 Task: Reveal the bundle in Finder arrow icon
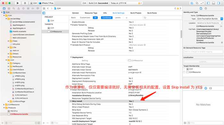[x=222, y=43]
